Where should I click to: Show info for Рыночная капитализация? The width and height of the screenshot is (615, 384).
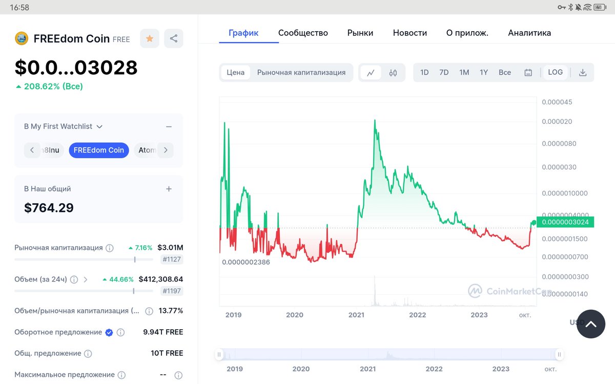pos(110,248)
